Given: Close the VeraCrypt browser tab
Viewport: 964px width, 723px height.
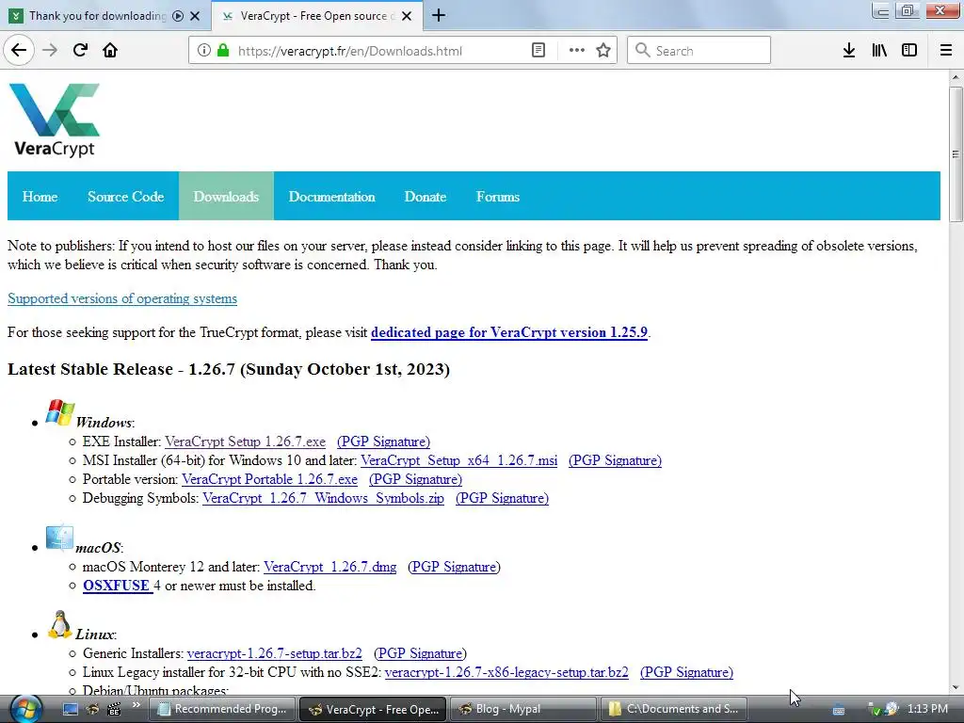Looking at the screenshot, I should click(x=407, y=16).
